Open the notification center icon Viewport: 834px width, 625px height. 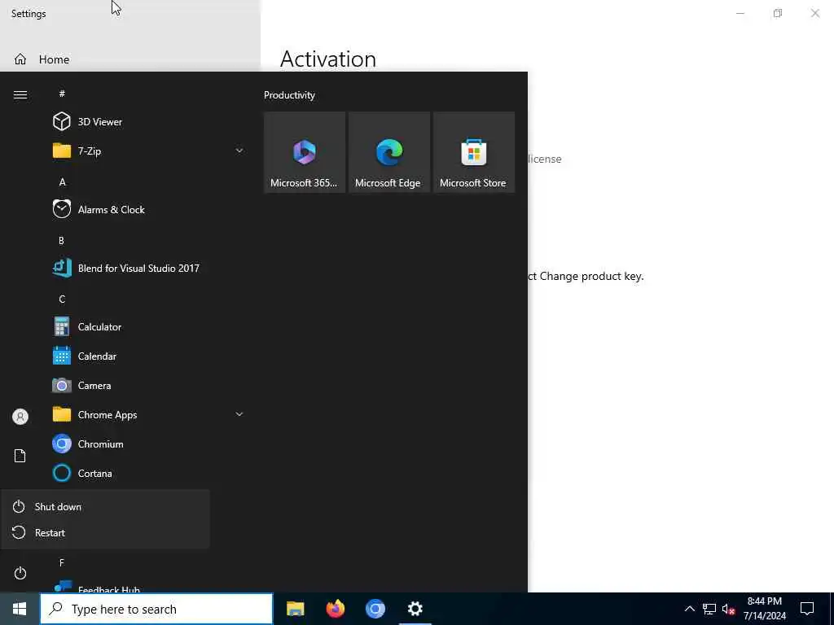tap(807, 609)
